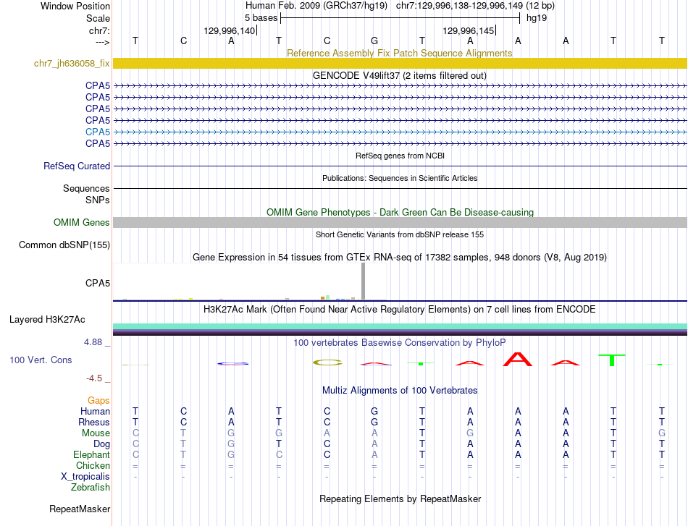Click the RefSeq genes from NCBI title
The width and height of the screenshot is (688, 526).
[400, 156]
